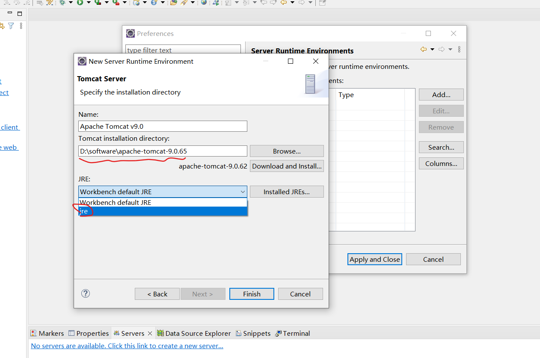Switch to the Terminal tab
Viewport: 540px width, 358px height.
(293, 333)
